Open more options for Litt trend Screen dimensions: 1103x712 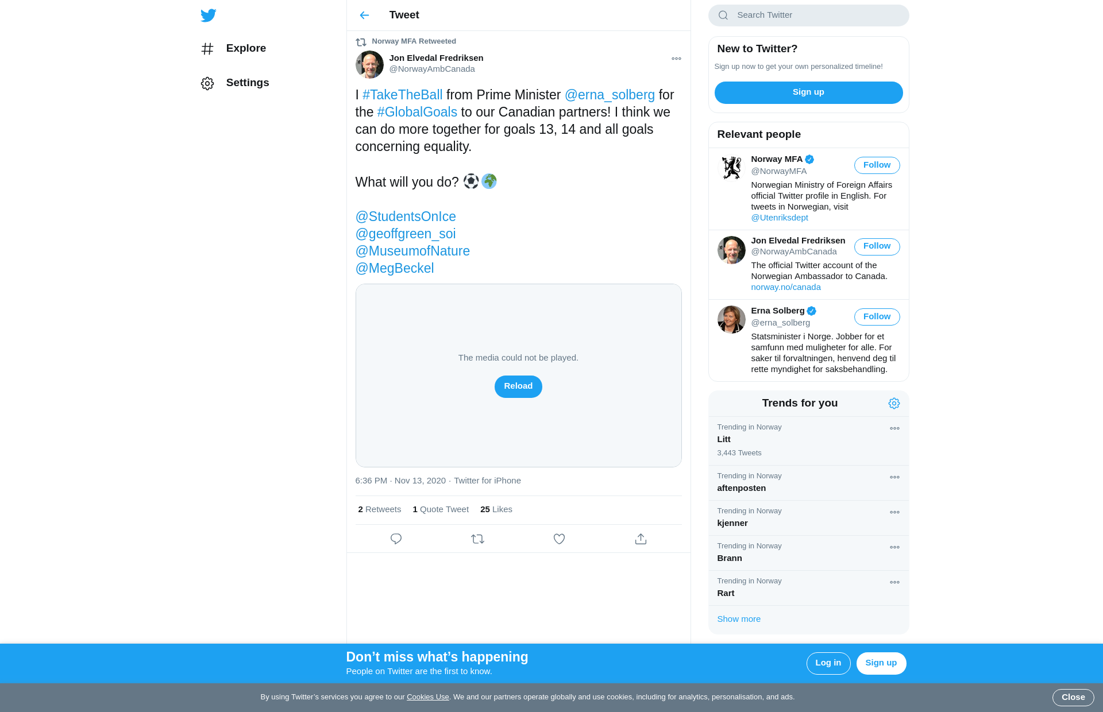894,428
